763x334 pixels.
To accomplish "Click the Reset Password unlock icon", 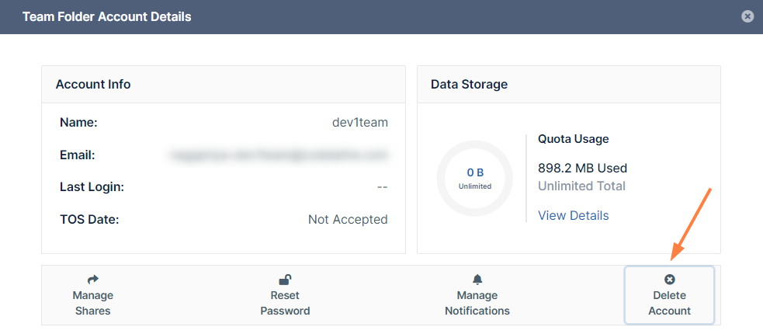I will (x=285, y=280).
